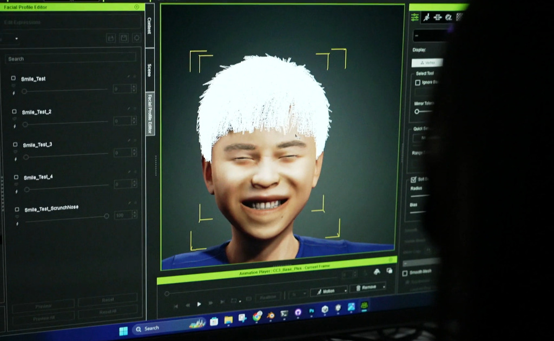The height and width of the screenshot is (341, 554).
Task: Click the save icon above the search field
Action: click(x=124, y=38)
